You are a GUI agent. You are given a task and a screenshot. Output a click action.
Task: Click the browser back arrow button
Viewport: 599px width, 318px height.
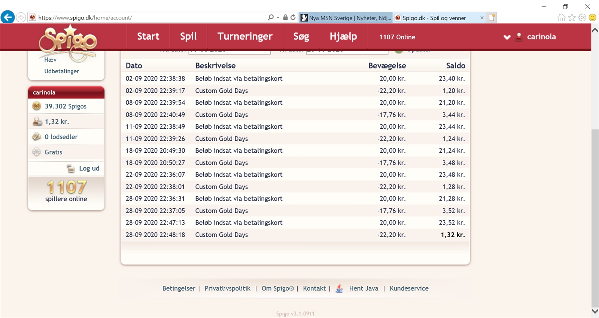point(7,17)
